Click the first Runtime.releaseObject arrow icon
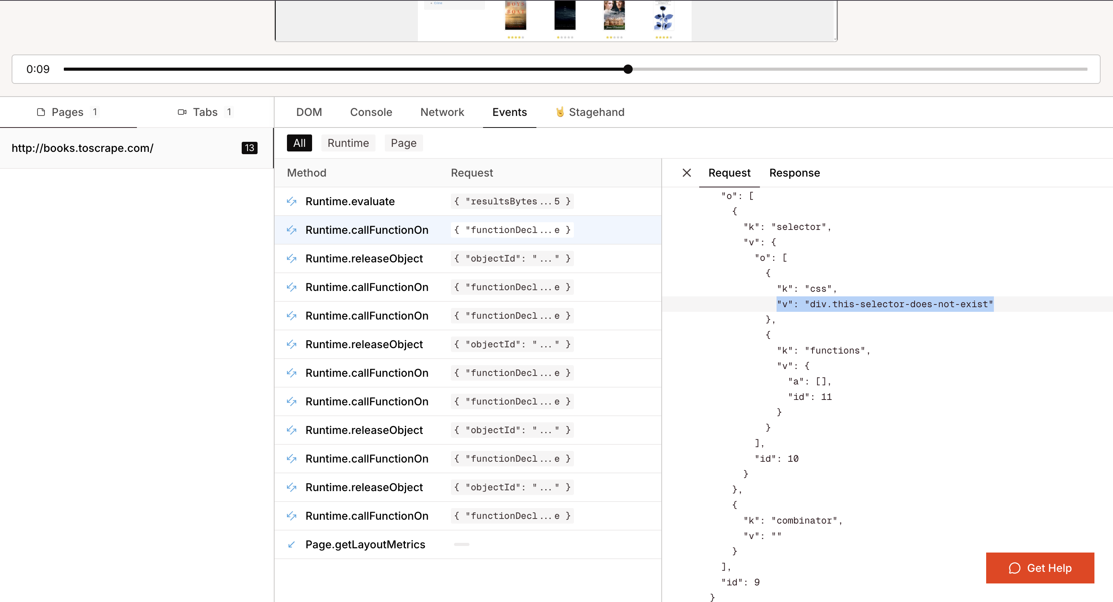 [x=292, y=258]
